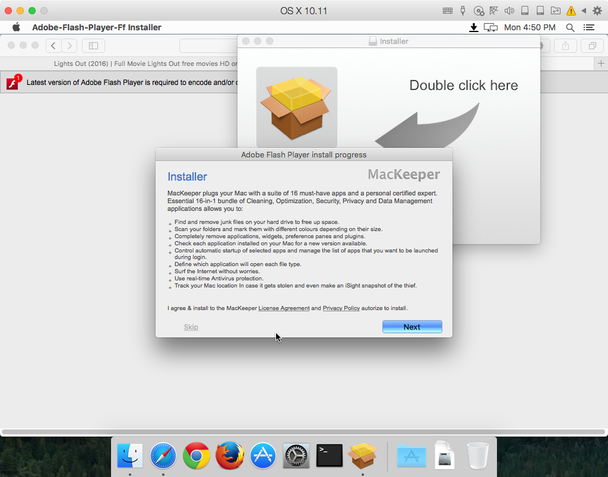The image size is (608, 477).
Task: Open System Preferences from the Dock
Action: (296, 456)
